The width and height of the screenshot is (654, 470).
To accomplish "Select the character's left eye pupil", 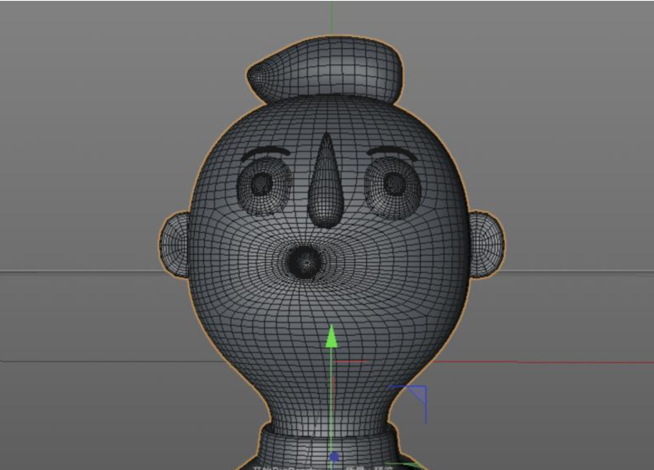I will [x=261, y=183].
